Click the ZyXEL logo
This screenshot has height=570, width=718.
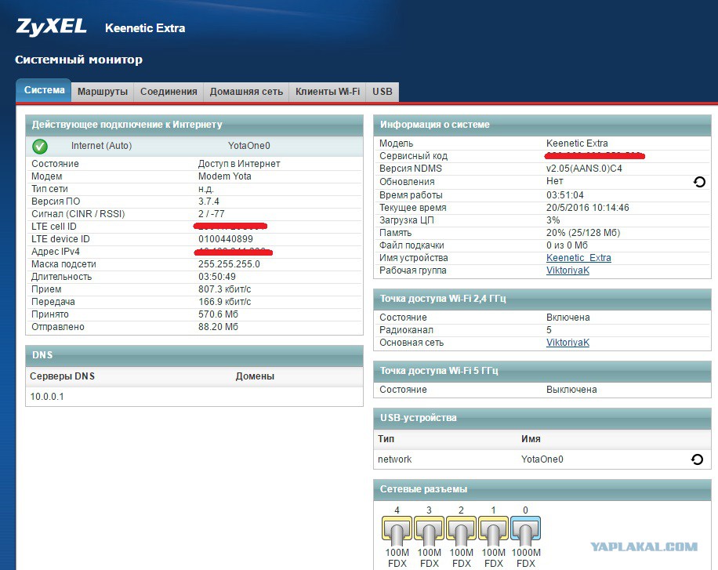coord(51,27)
